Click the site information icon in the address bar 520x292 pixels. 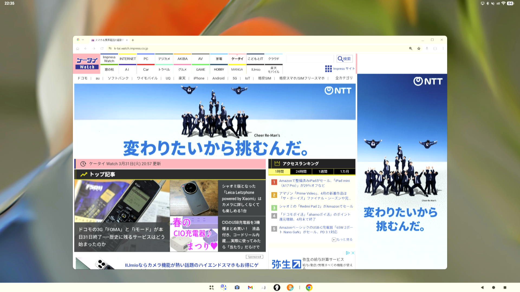(x=109, y=48)
